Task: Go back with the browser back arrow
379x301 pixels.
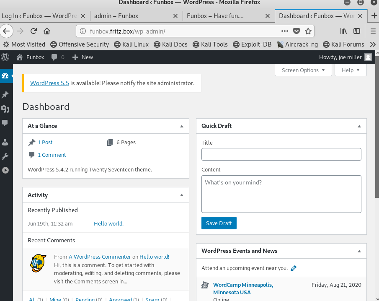Action: click(6, 31)
